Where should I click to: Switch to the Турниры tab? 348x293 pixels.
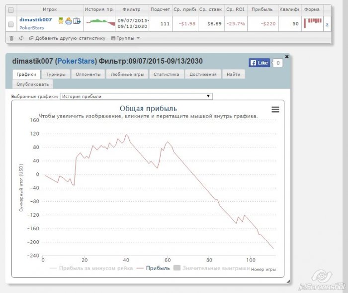(x=56, y=74)
